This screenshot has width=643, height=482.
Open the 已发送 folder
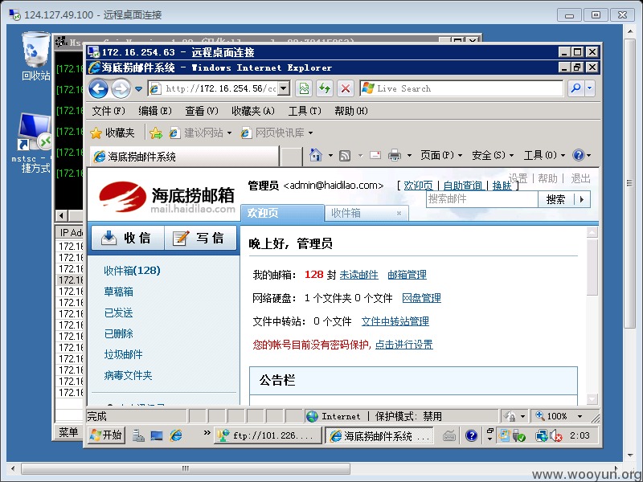(x=118, y=312)
